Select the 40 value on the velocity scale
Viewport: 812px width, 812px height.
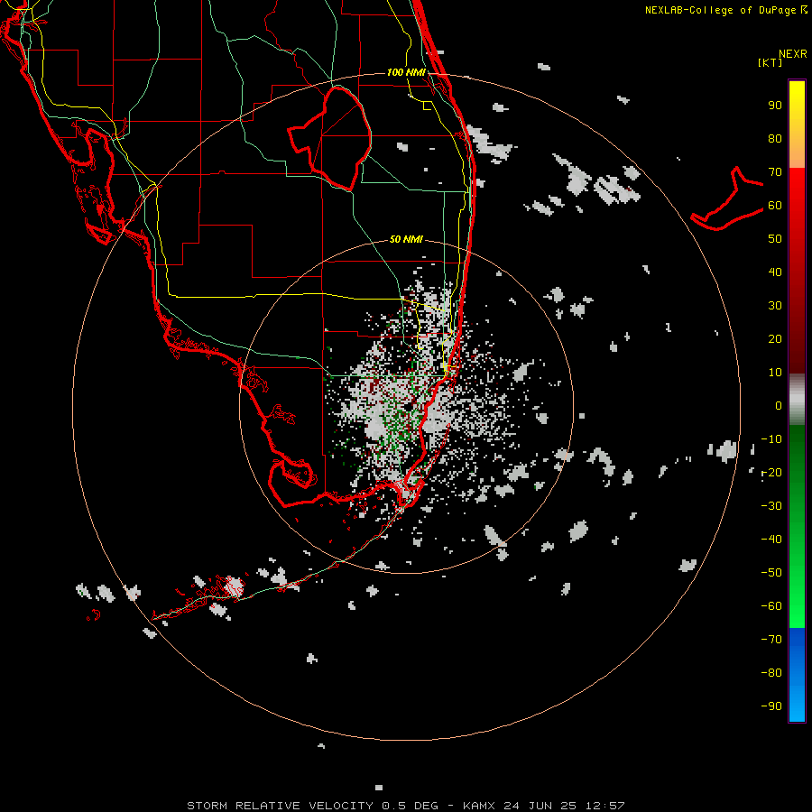(x=775, y=272)
